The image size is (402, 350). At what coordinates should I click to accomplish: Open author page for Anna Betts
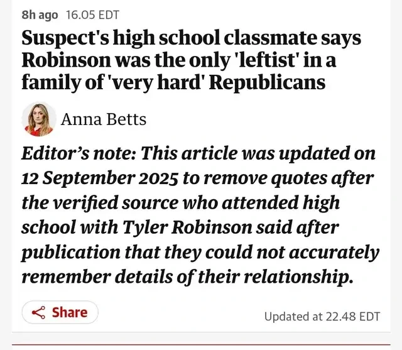coord(104,119)
